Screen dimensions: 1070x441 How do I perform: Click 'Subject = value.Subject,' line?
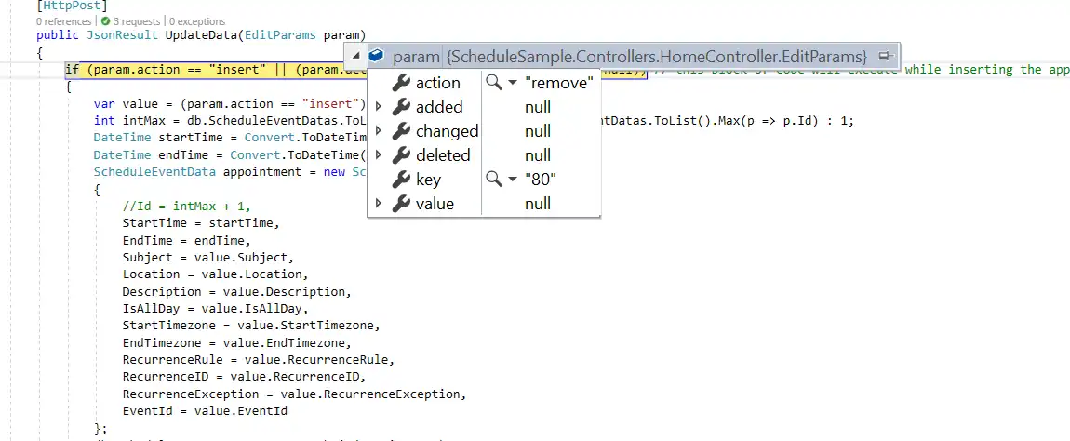point(208,258)
